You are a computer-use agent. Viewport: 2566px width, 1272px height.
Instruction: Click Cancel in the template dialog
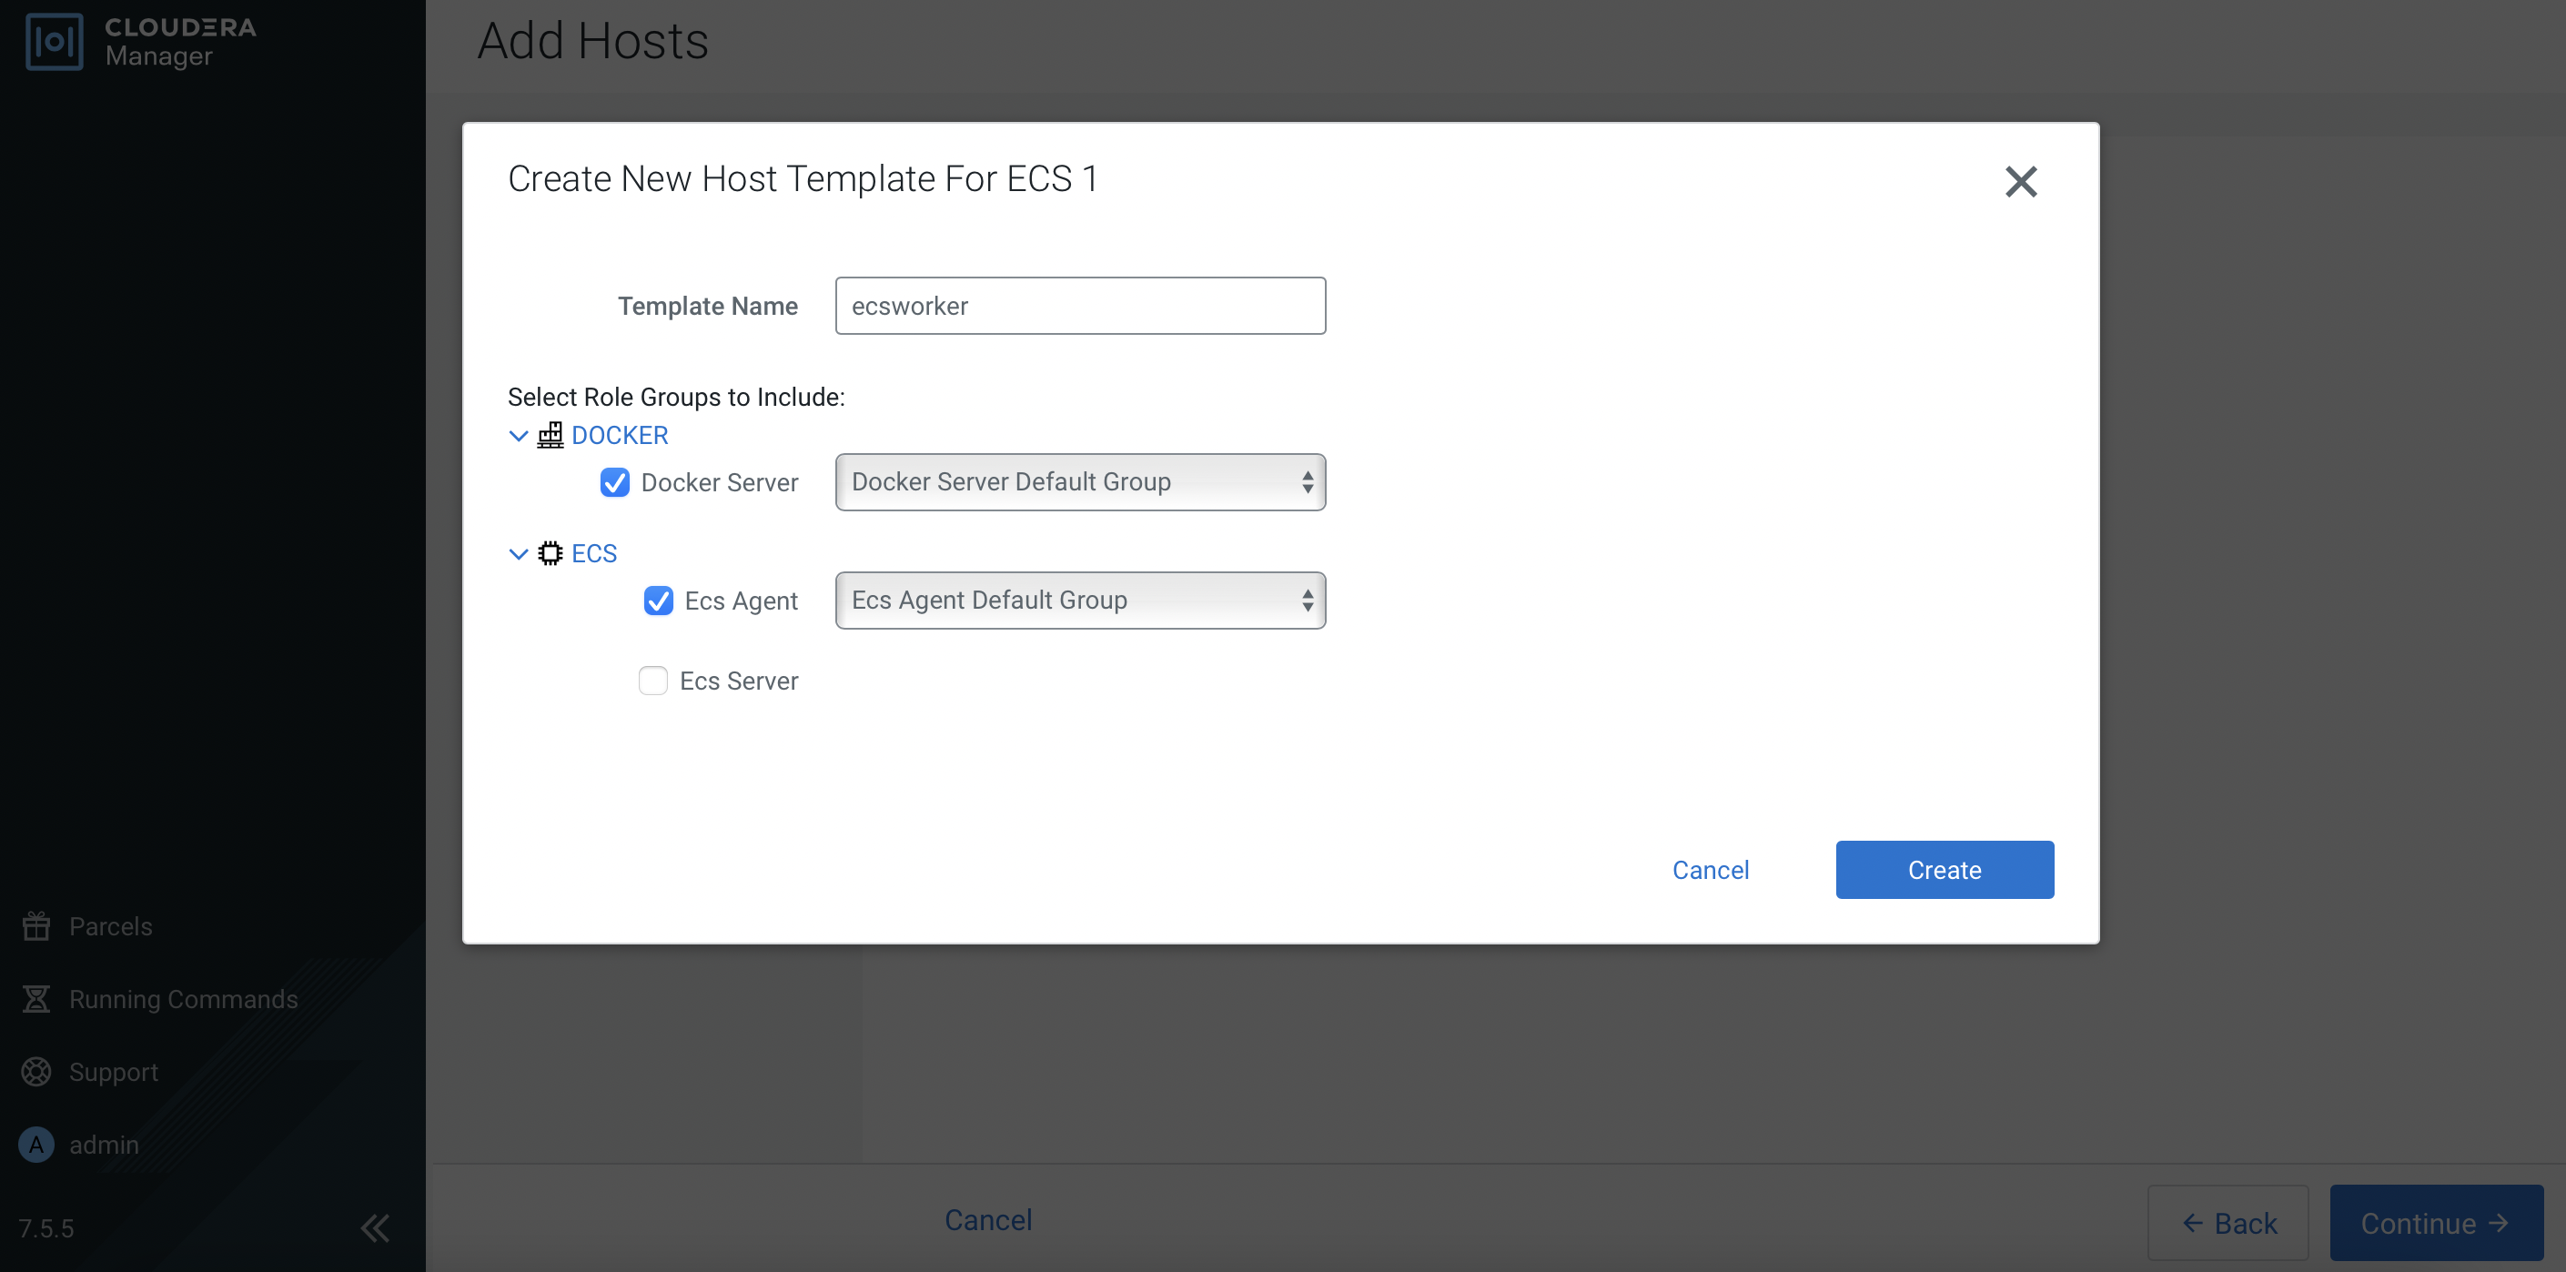[1710, 870]
